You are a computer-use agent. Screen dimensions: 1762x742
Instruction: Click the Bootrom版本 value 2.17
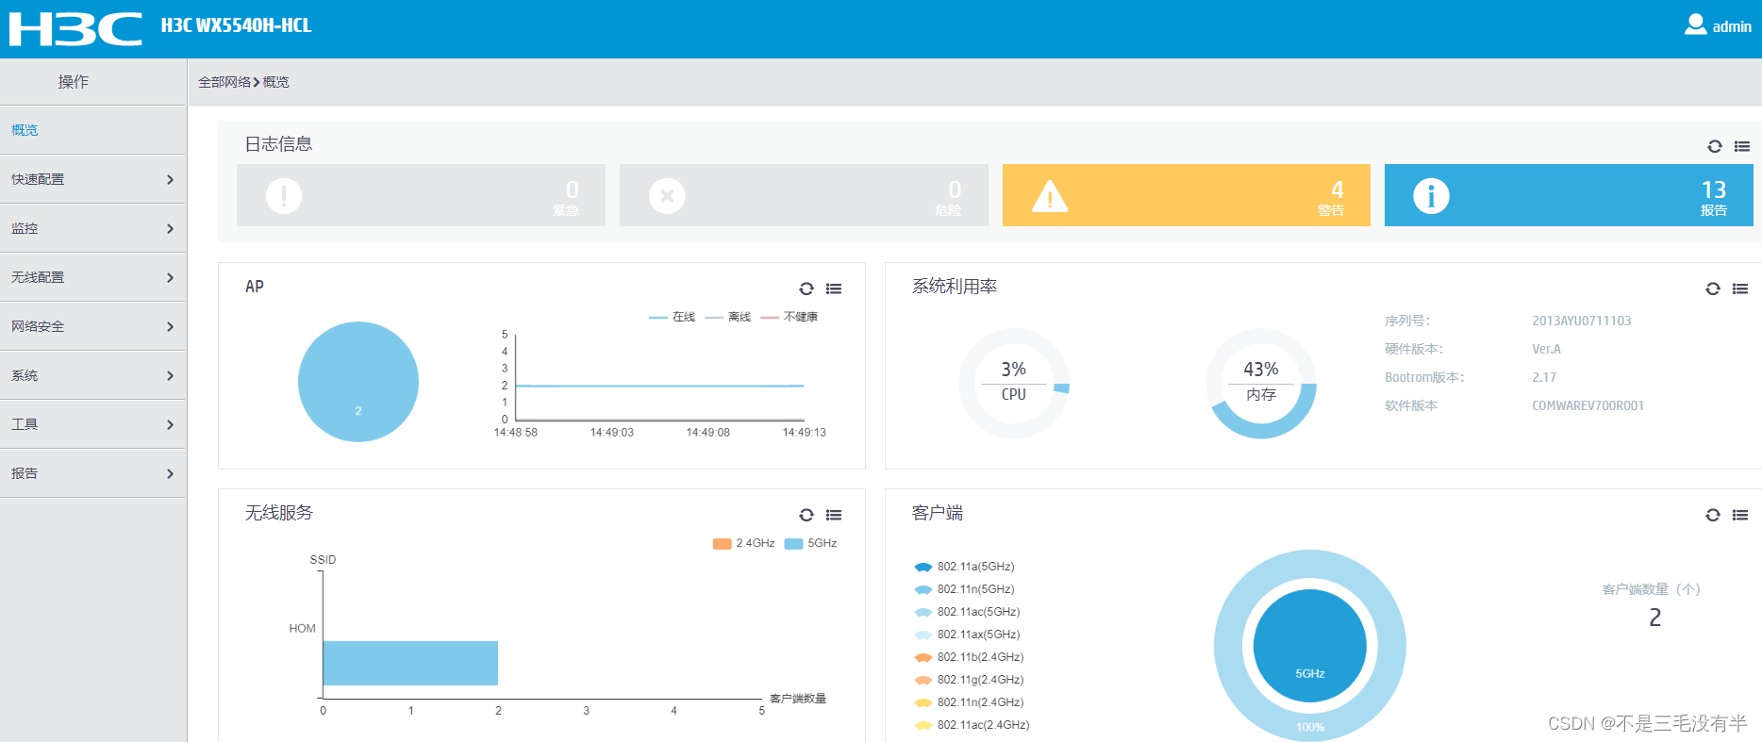pyautogui.click(x=1544, y=377)
